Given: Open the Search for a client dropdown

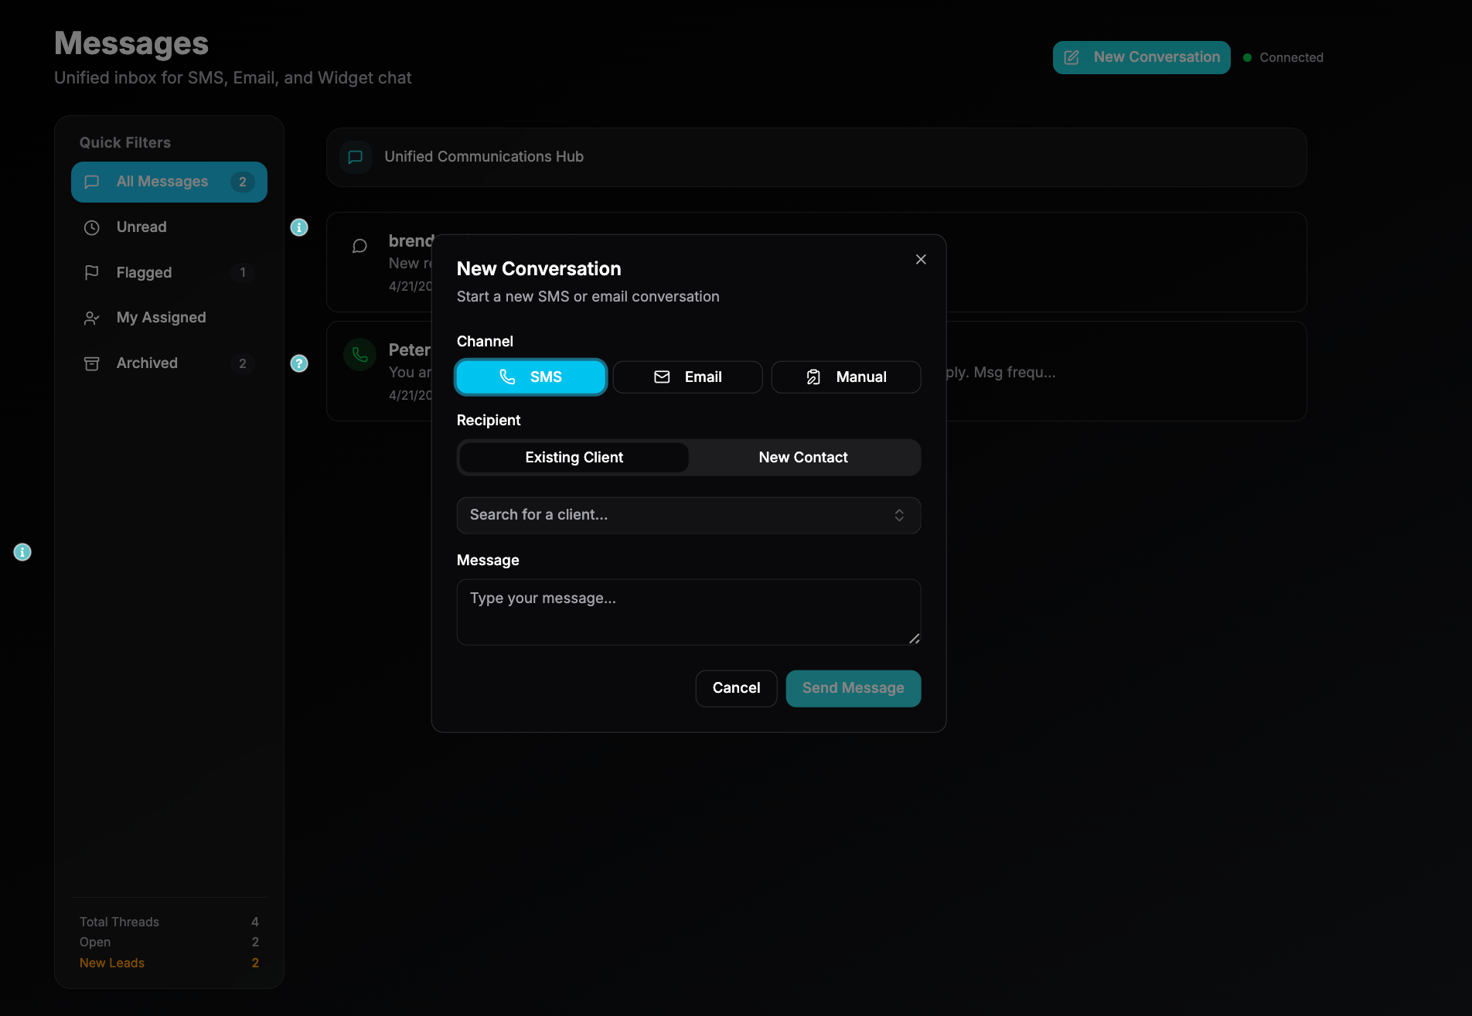Looking at the screenshot, I should click(x=689, y=516).
